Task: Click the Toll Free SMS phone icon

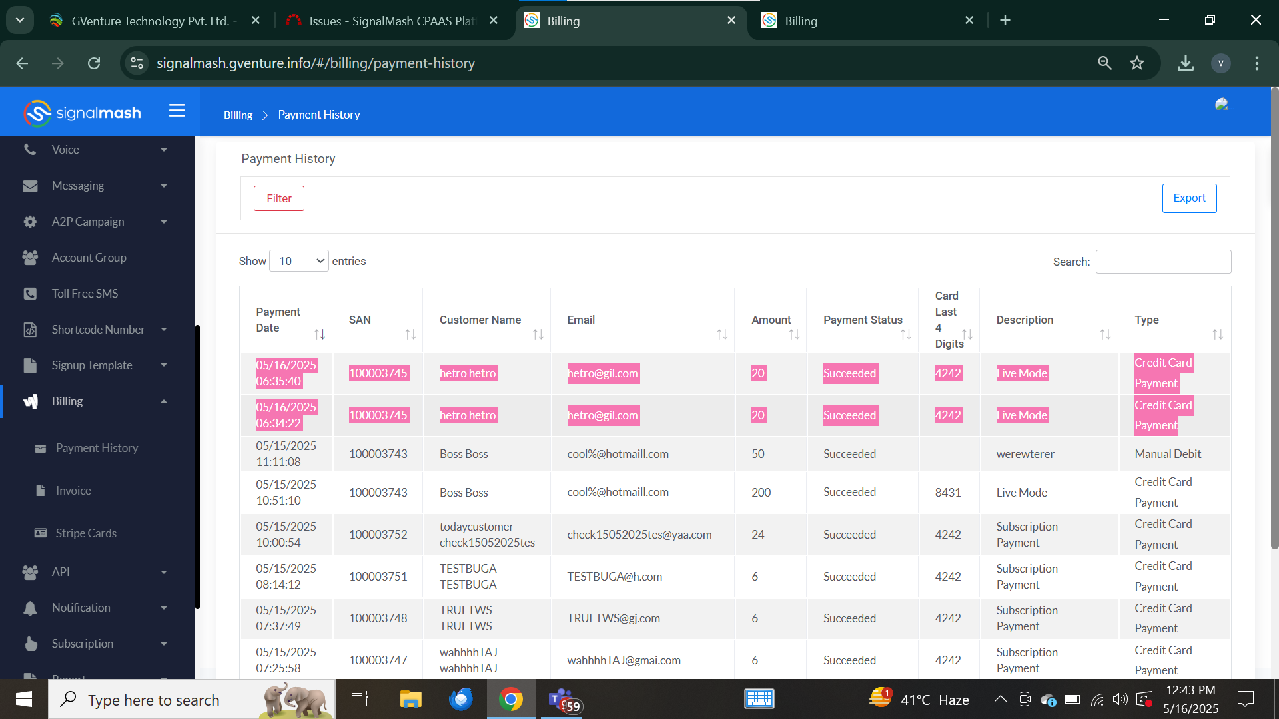Action: coord(30,294)
